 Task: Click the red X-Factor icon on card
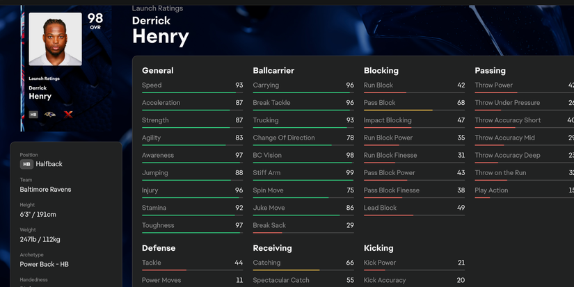point(68,114)
